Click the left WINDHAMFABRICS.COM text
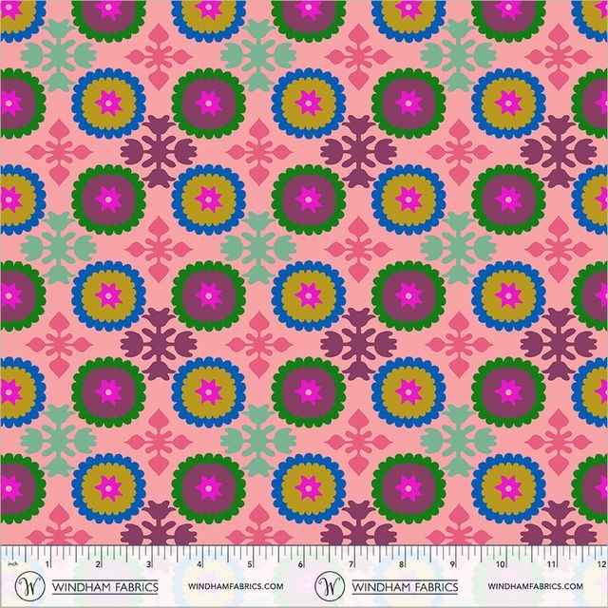The image size is (608, 608). (x=236, y=586)
